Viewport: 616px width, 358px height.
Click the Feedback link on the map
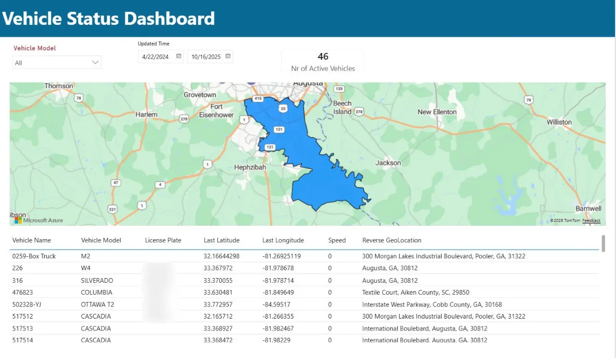coord(591,220)
